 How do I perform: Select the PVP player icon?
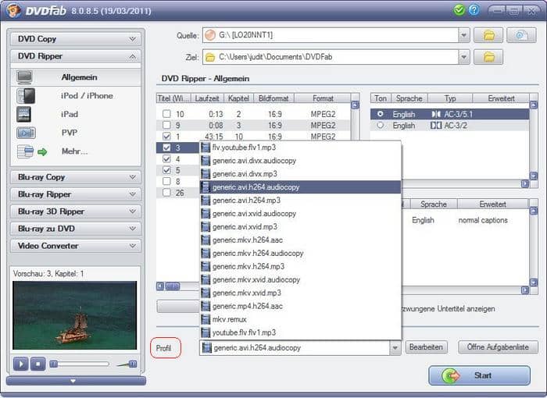coord(26,133)
